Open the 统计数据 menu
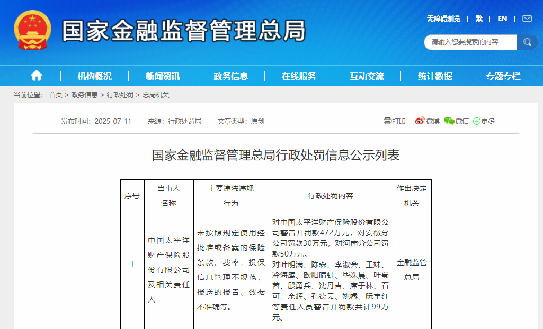The image size is (543, 329). [x=435, y=76]
